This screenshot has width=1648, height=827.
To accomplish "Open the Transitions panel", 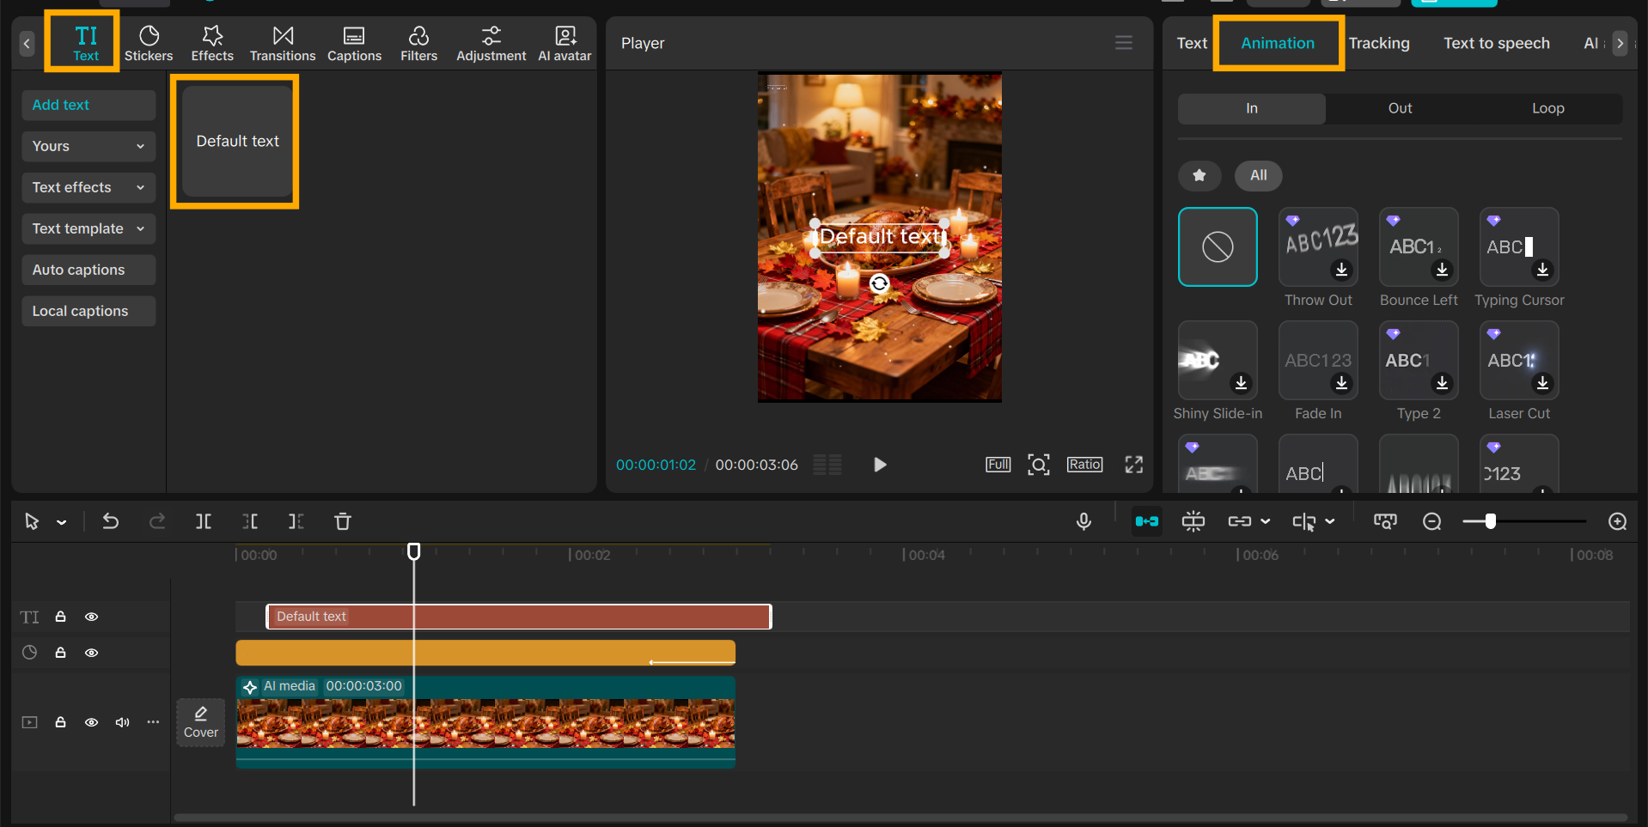I will pos(282,41).
